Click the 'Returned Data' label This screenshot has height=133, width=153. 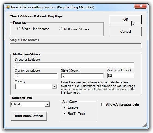tap(21, 98)
